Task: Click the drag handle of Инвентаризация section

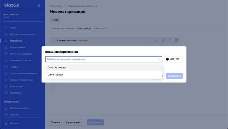Action: pyautogui.click(x=53, y=40)
